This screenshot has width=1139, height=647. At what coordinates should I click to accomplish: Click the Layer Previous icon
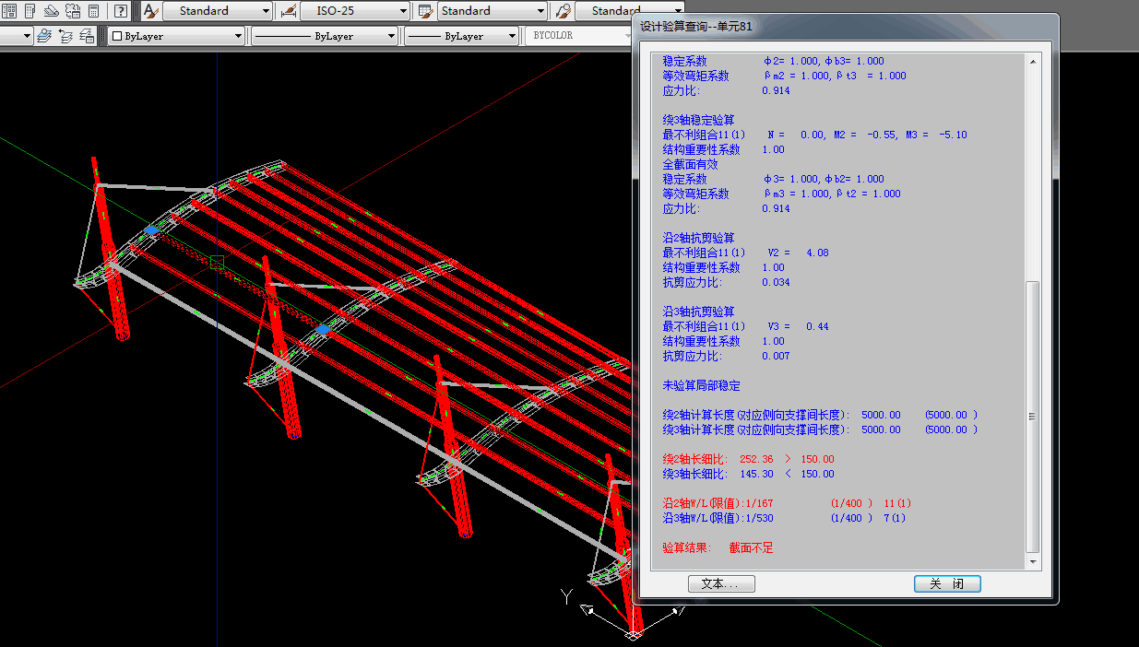pos(66,36)
